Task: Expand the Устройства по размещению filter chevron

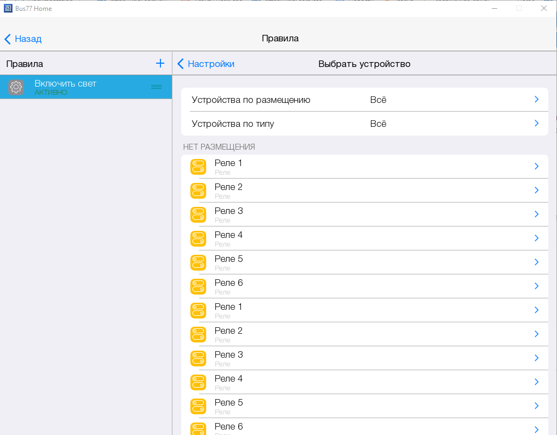Action: (536, 100)
